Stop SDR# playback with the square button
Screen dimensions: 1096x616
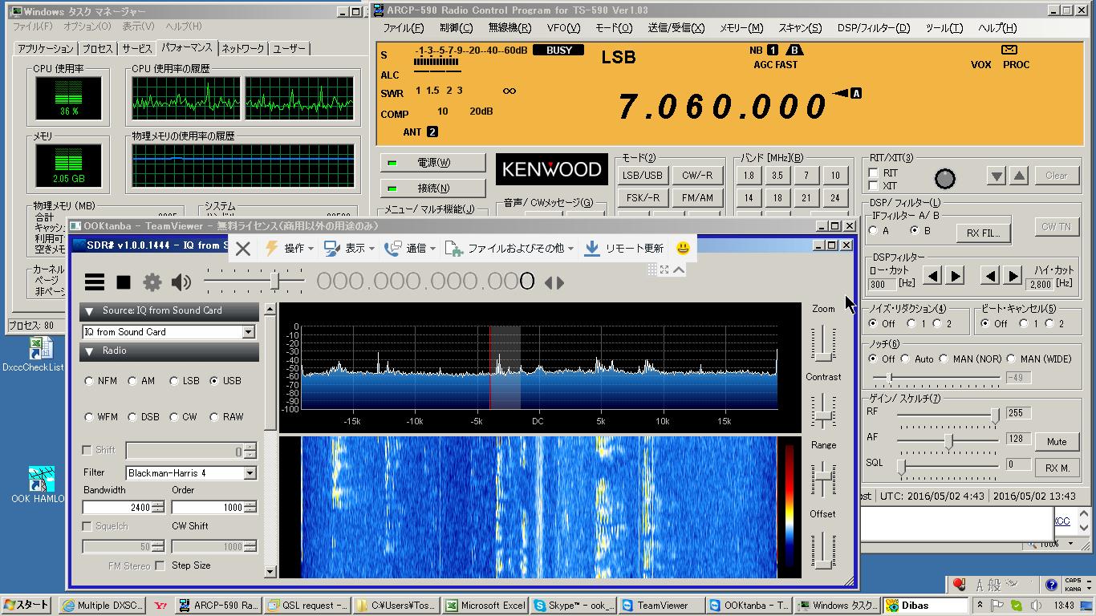124,282
